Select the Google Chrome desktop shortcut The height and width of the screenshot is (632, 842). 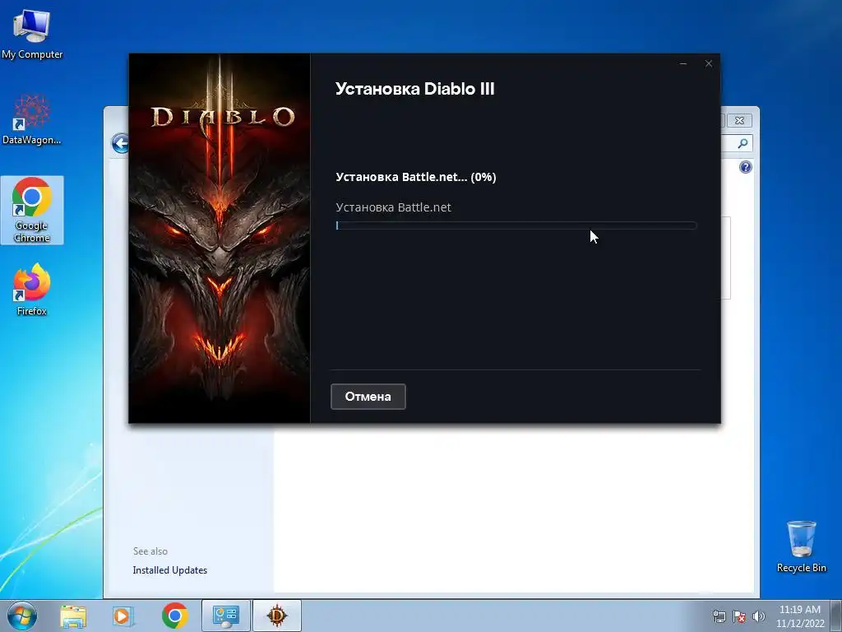(32, 210)
